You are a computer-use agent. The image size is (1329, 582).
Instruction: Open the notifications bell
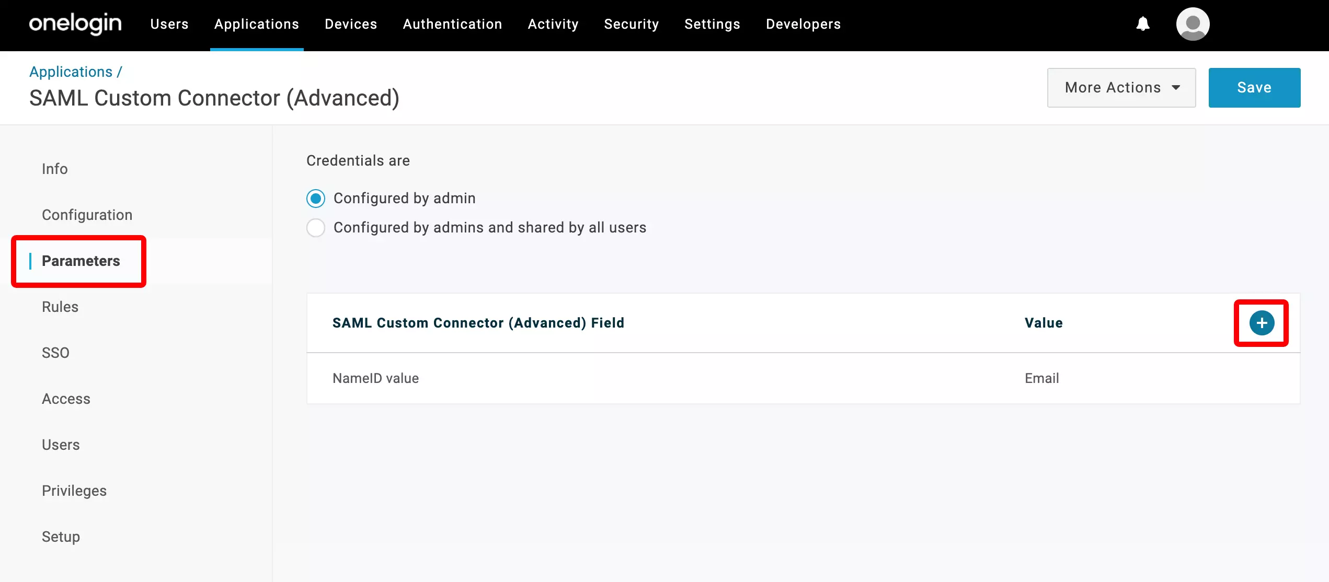pyautogui.click(x=1143, y=24)
